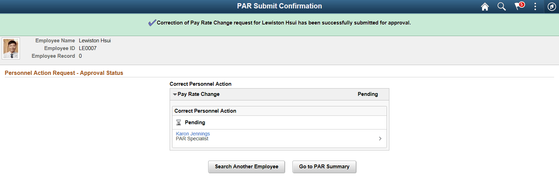The height and width of the screenshot is (183, 559).
Task: Open the search magnifier icon
Action: [x=501, y=7]
